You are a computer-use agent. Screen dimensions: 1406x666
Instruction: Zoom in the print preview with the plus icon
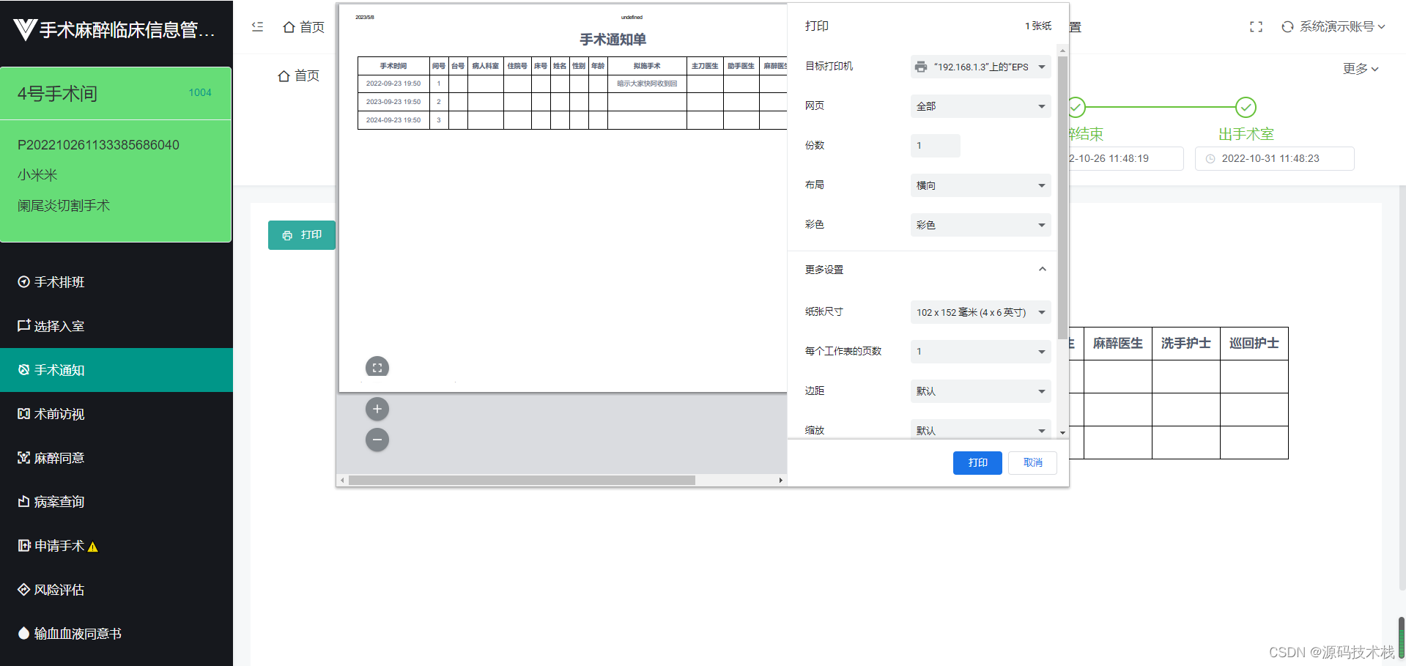(377, 409)
